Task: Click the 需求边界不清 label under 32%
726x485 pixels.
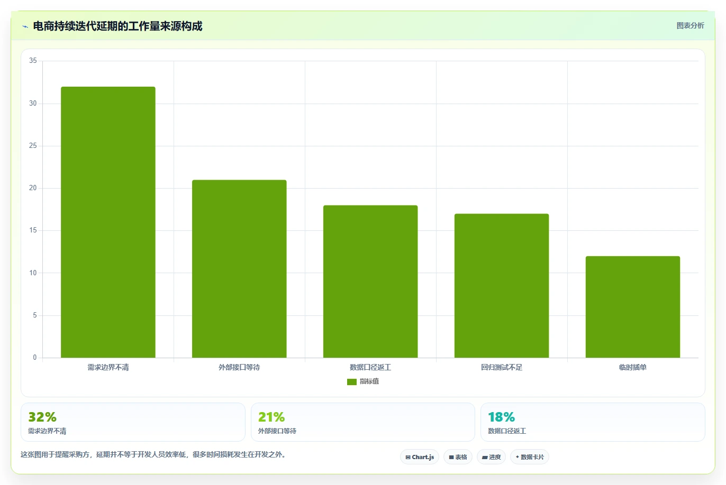Action: (47, 431)
